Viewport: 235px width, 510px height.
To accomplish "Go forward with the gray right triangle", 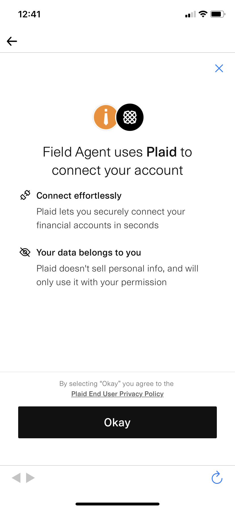I will click(x=30, y=478).
